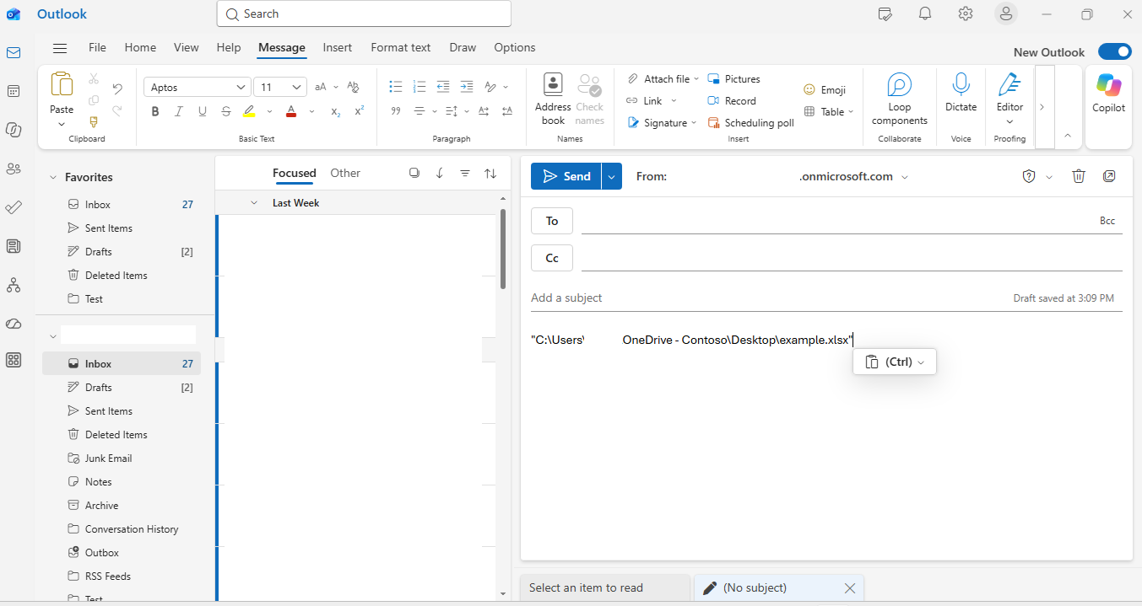Click the Search box
This screenshot has height=606, width=1142.
coord(364,13)
